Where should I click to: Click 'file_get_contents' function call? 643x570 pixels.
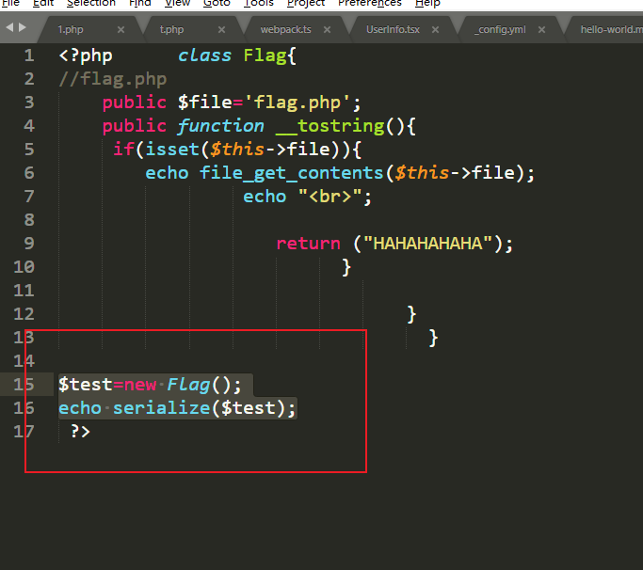291,173
